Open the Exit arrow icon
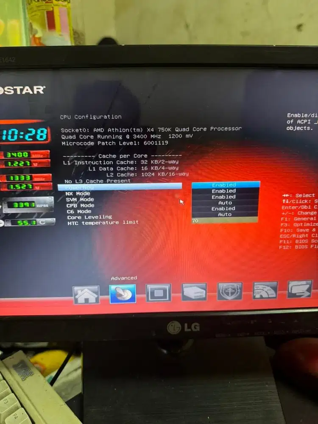 coord(300,289)
